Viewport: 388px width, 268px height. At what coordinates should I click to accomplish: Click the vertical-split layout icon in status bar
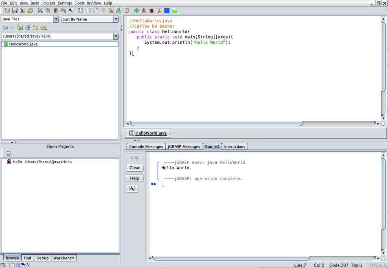point(13,265)
